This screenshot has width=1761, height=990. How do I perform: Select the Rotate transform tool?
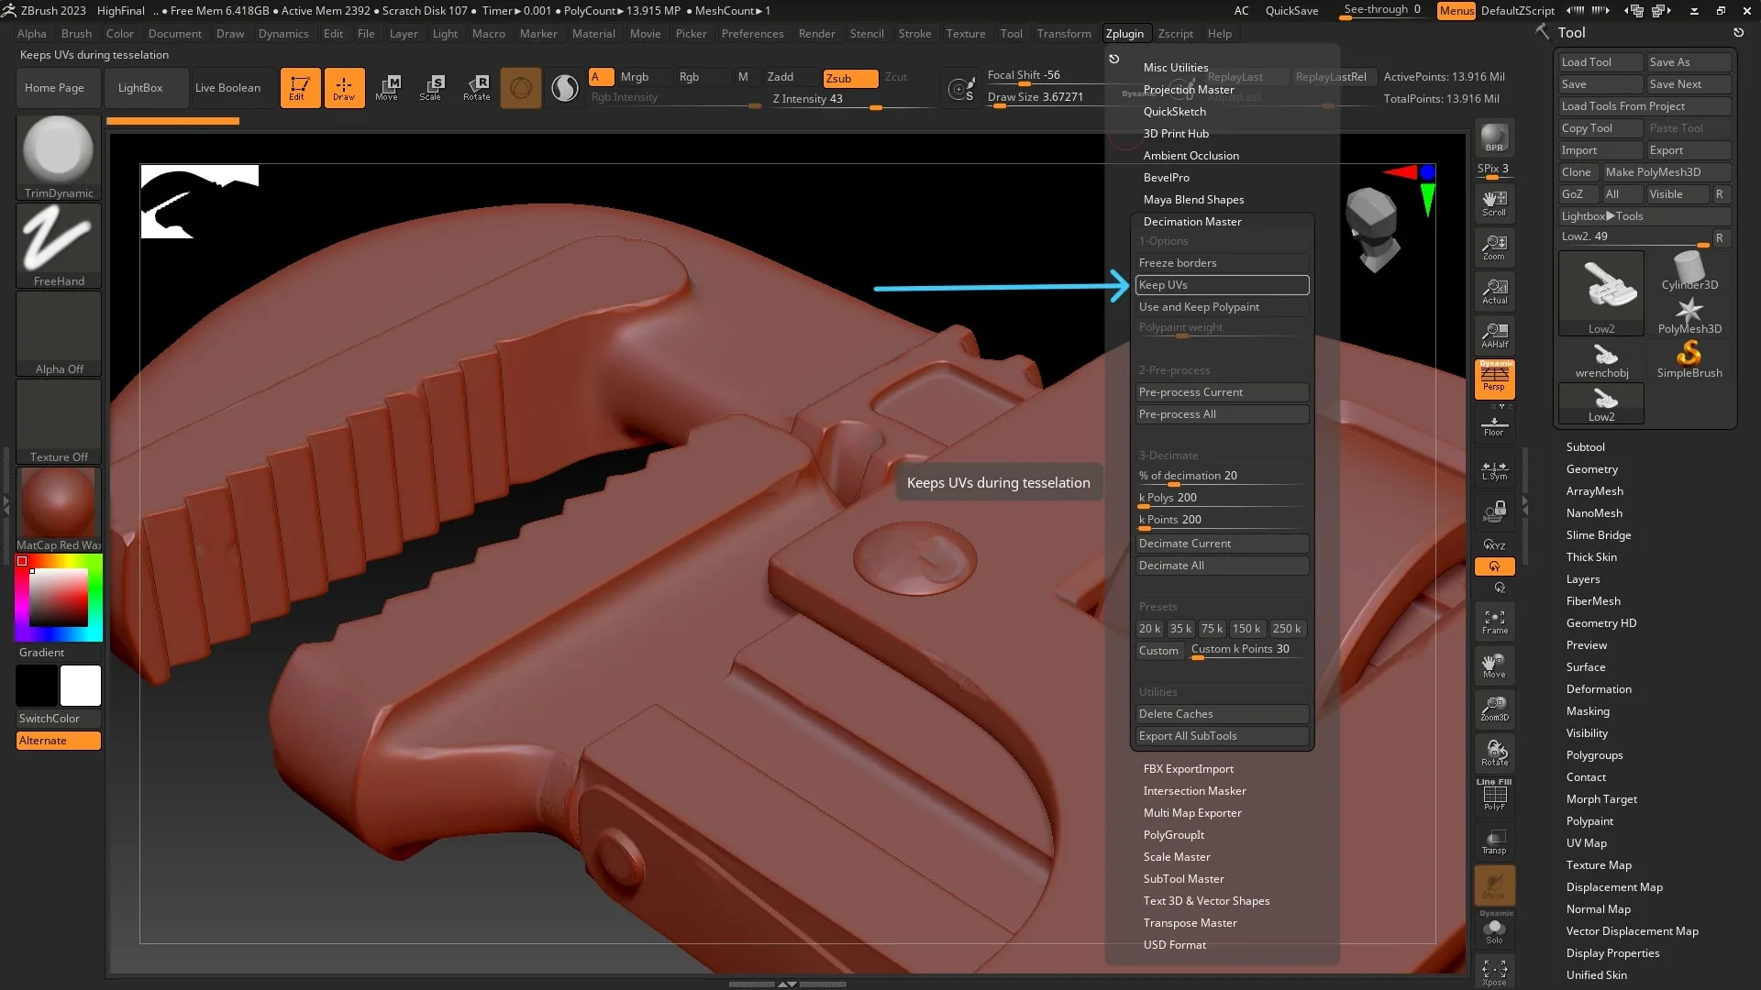pyautogui.click(x=477, y=88)
